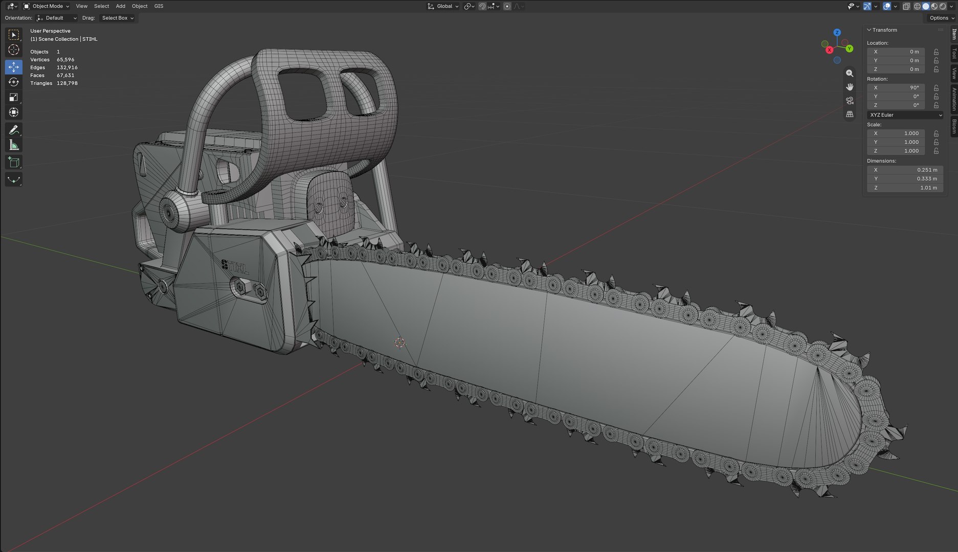Switch to solid viewport shading
The width and height of the screenshot is (958, 552).
click(x=926, y=6)
